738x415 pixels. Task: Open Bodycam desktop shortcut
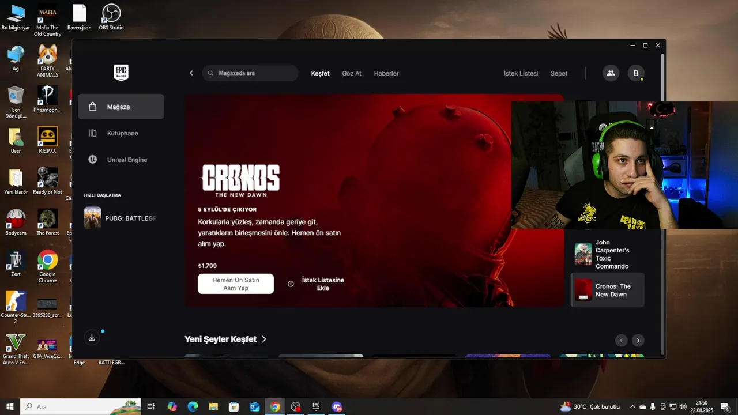(16, 222)
